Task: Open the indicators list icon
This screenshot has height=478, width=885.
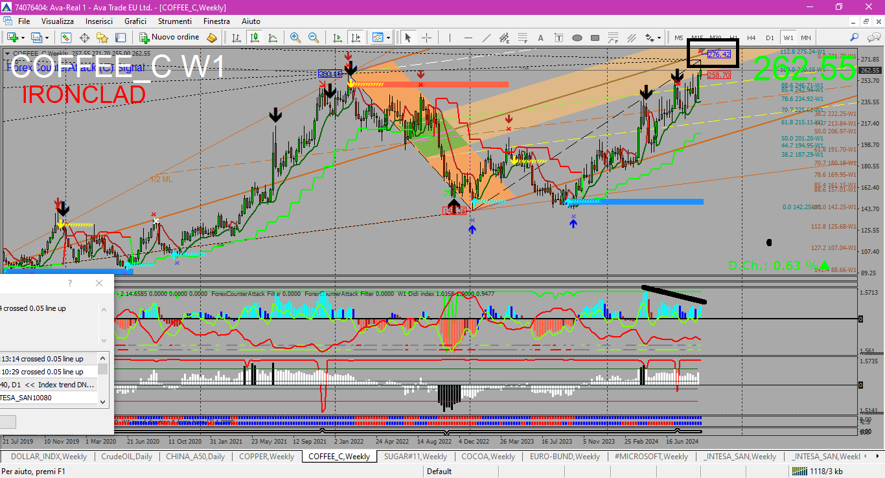Action: point(378,38)
